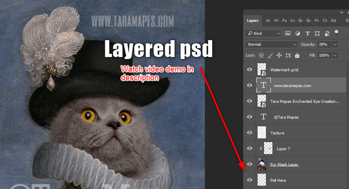Select the Fur Mask Layer name
Viewport: 349px width, 189px height.
click(x=284, y=165)
